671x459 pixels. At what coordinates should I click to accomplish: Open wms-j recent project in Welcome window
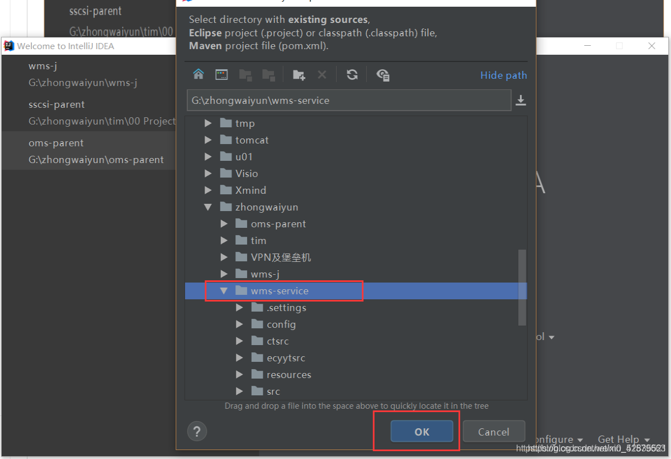[x=88, y=74]
